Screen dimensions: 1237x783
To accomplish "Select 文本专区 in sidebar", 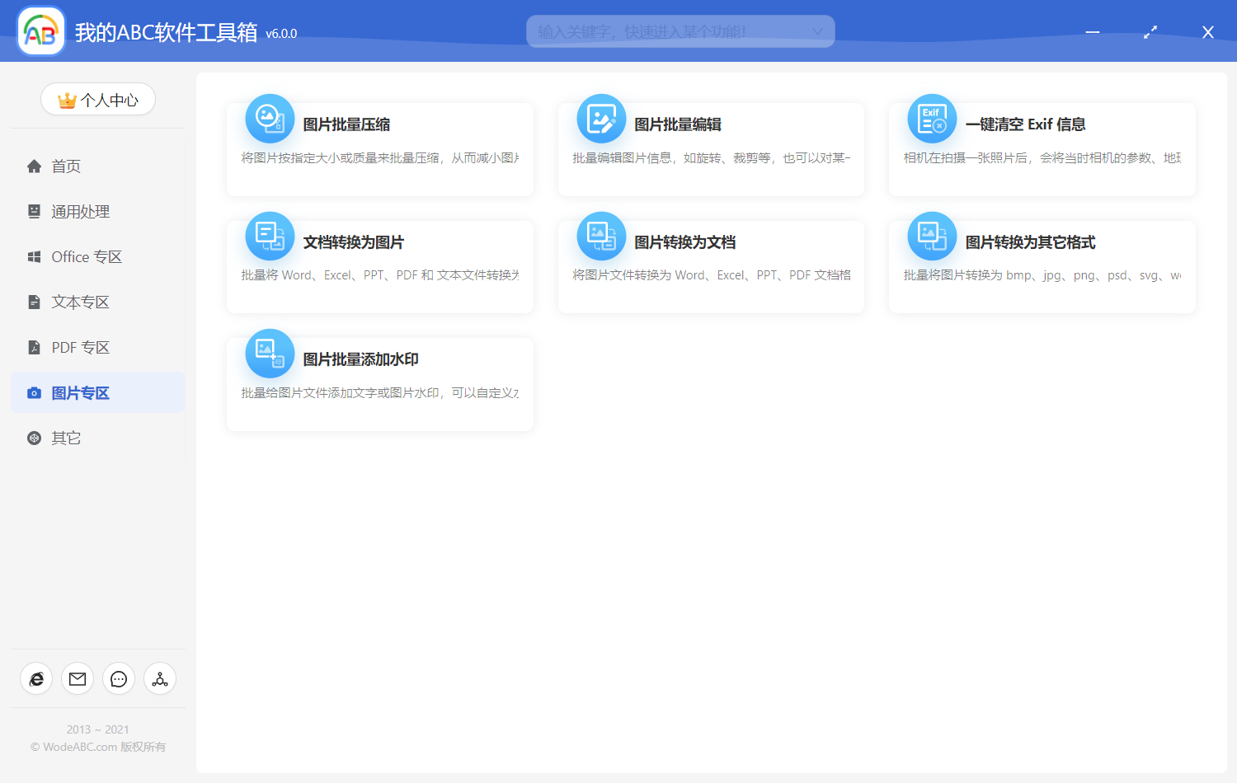I will point(97,302).
